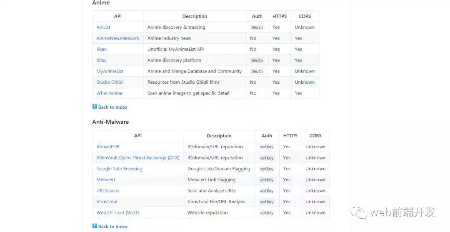Image resolution: width=450 pixels, height=232 pixels.
Task: Click the Anti-Malware table API header
Action: (x=138, y=136)
